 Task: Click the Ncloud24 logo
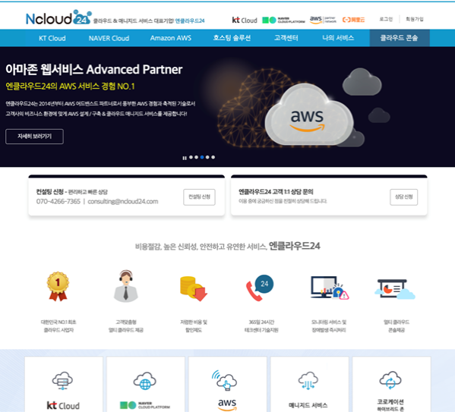(58, 17)
